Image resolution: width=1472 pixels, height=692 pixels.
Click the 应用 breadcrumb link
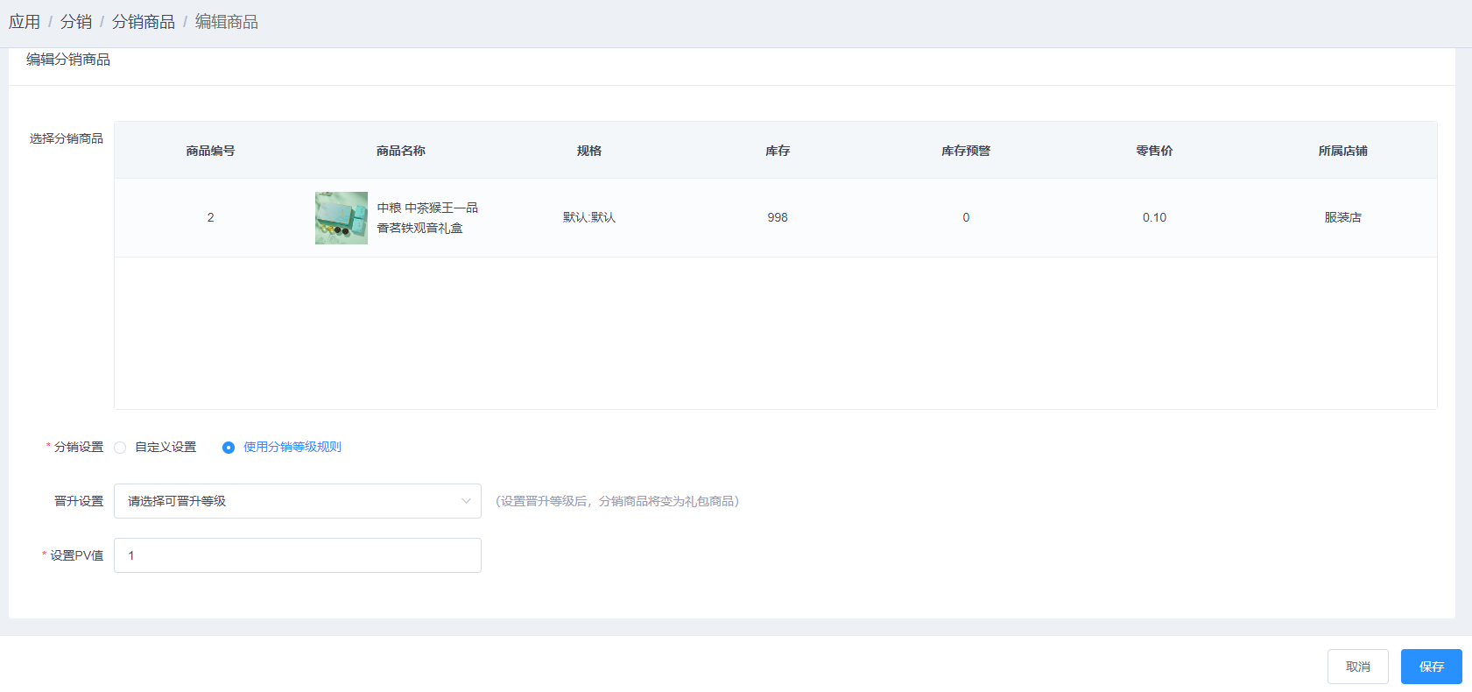tap(25, 22)
